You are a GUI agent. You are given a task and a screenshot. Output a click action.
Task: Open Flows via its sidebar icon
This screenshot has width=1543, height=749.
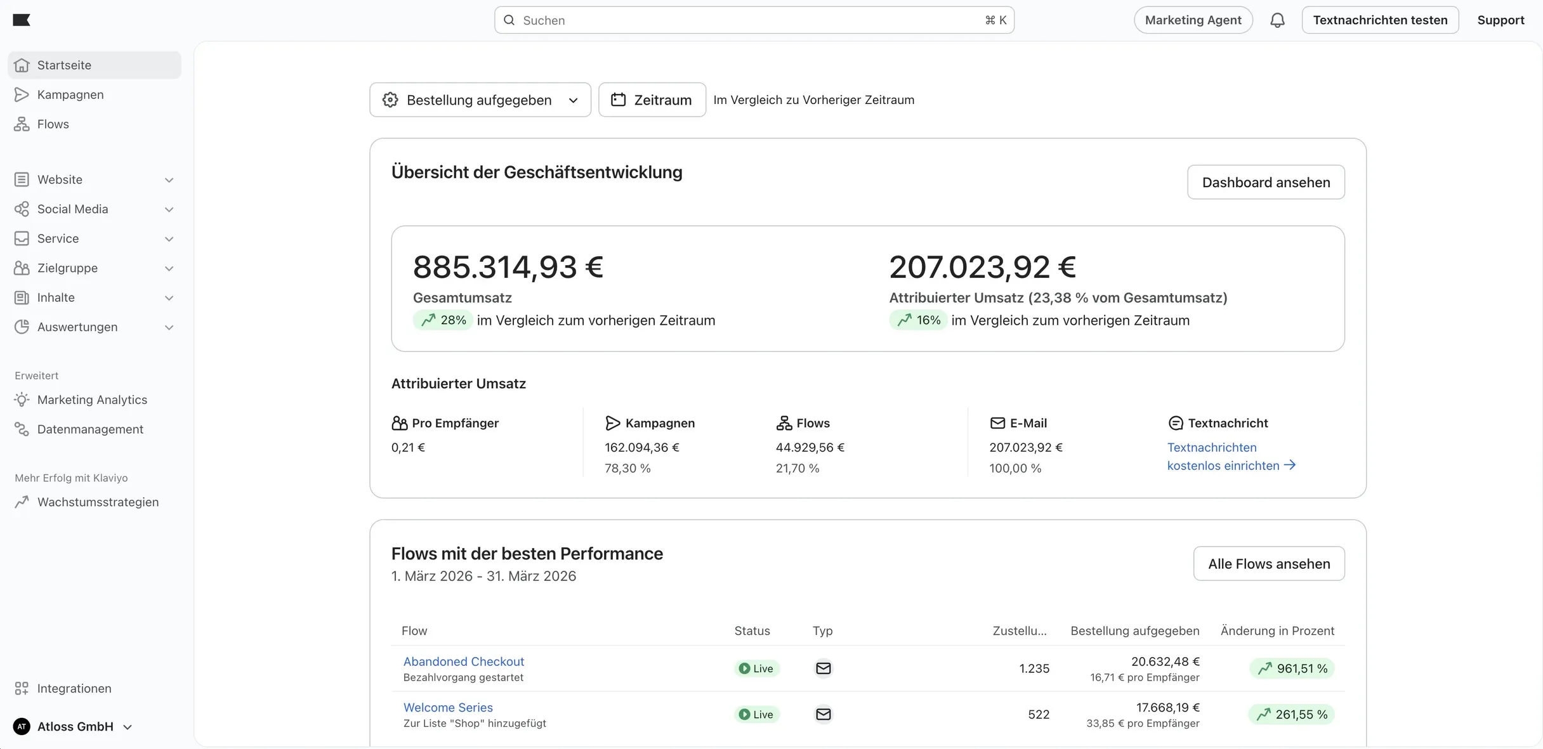pyautogui.click(x=22, y=124)
